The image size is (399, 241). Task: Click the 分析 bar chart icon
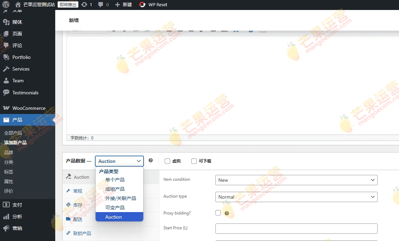[6, 217]
